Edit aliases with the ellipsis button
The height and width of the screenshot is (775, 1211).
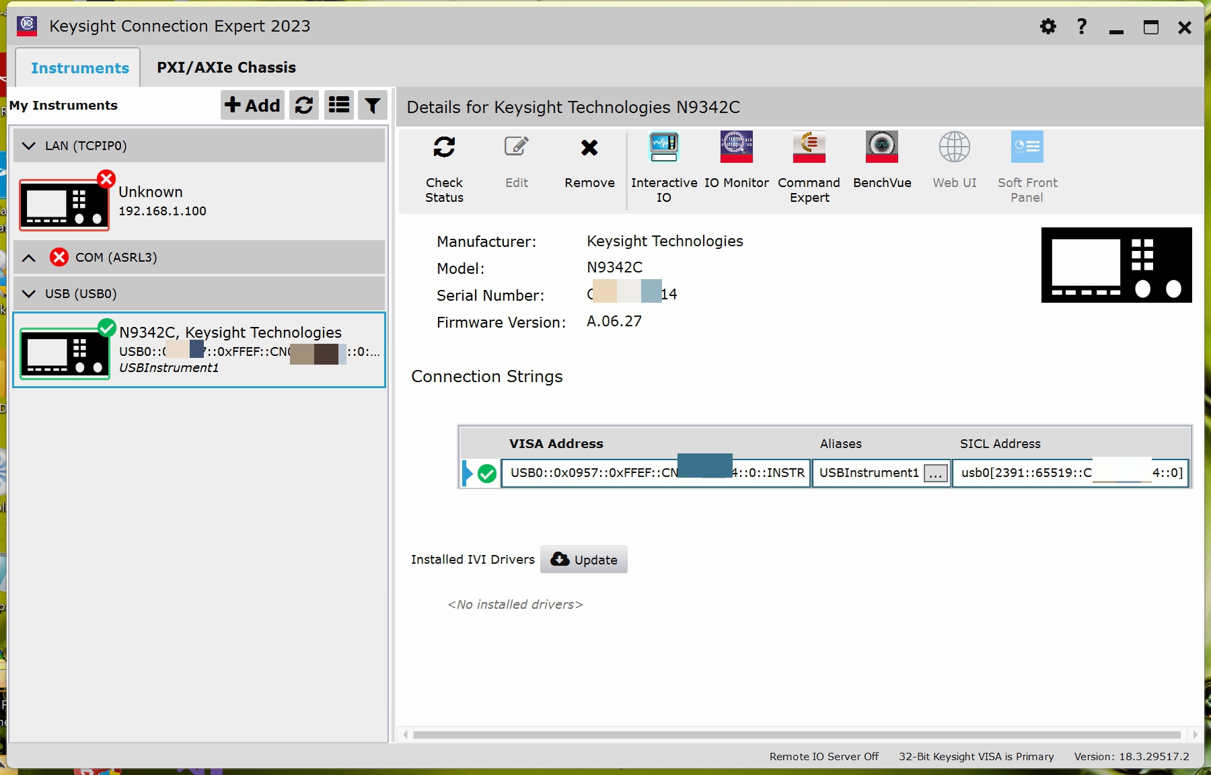click(936, 473)
